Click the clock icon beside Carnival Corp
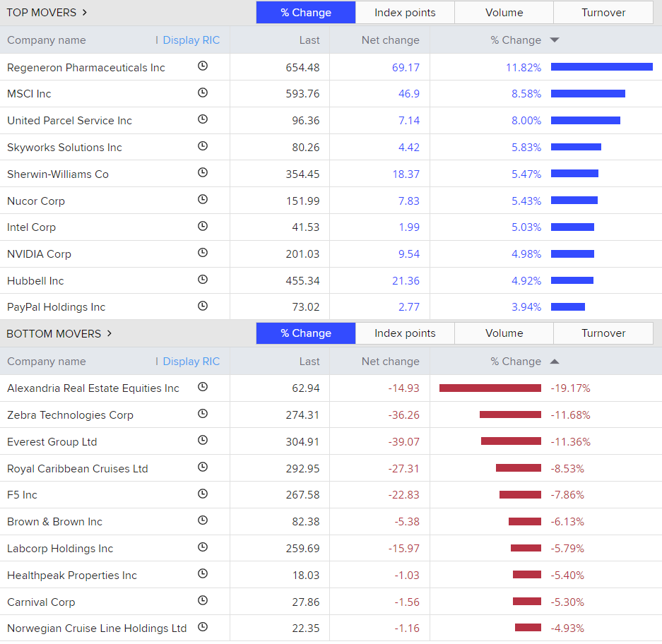The width and height of the screenshot is (662, 644). coord(203,601)
